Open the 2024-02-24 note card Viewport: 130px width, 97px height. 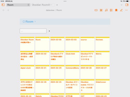[x=27, y=95]
